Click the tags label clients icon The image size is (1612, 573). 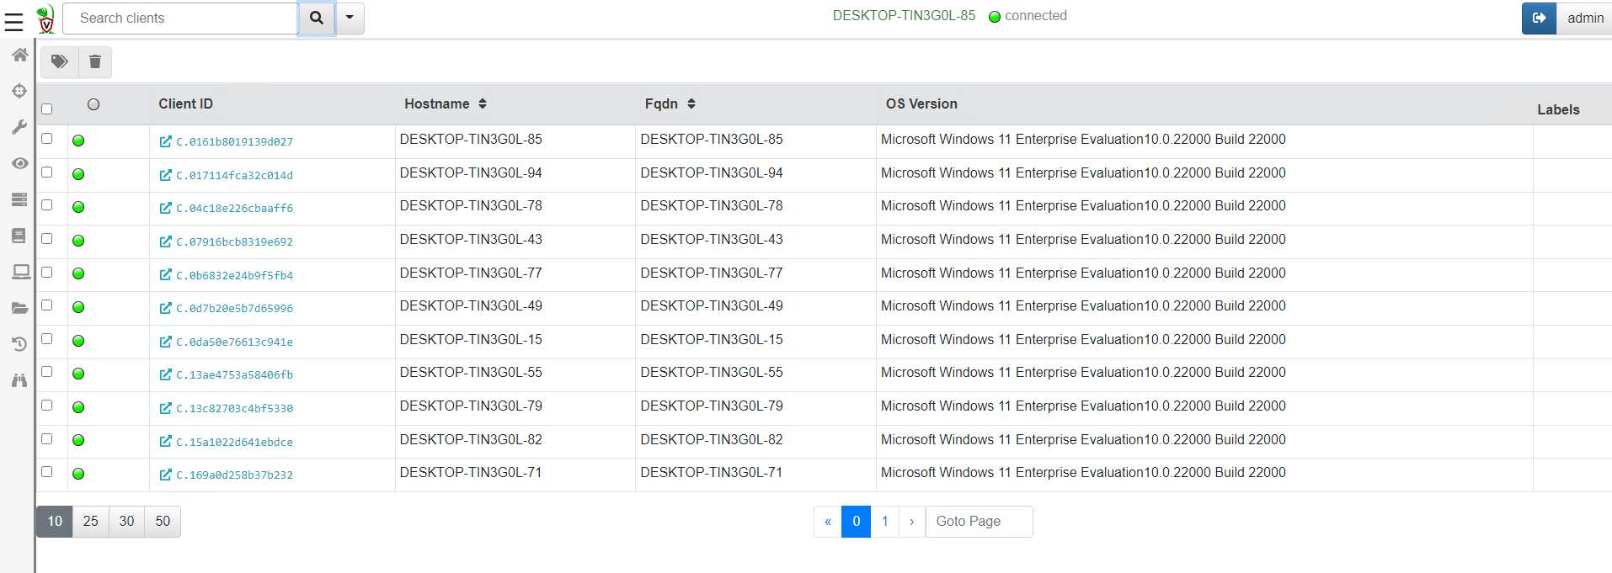coord(59,62)
